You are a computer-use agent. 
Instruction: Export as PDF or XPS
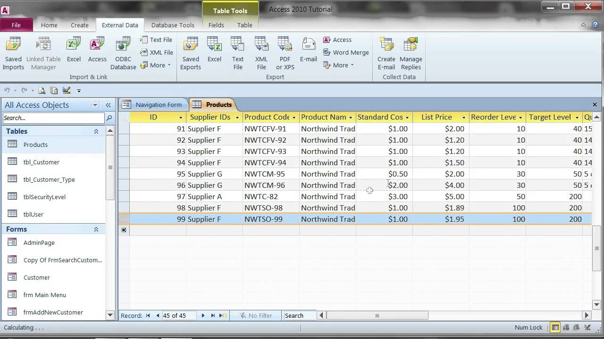pos(285,54)
